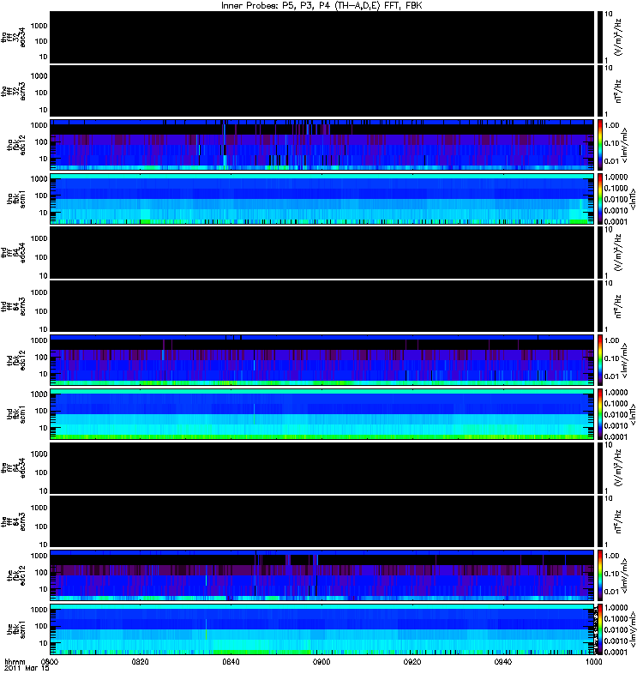
Task: Click the 'the fbk edc12' y-axis label
Action: (x=16, y=575)
